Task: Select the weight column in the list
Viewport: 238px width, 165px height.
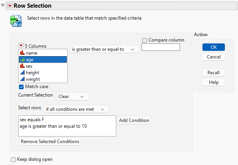Action: 43,79
